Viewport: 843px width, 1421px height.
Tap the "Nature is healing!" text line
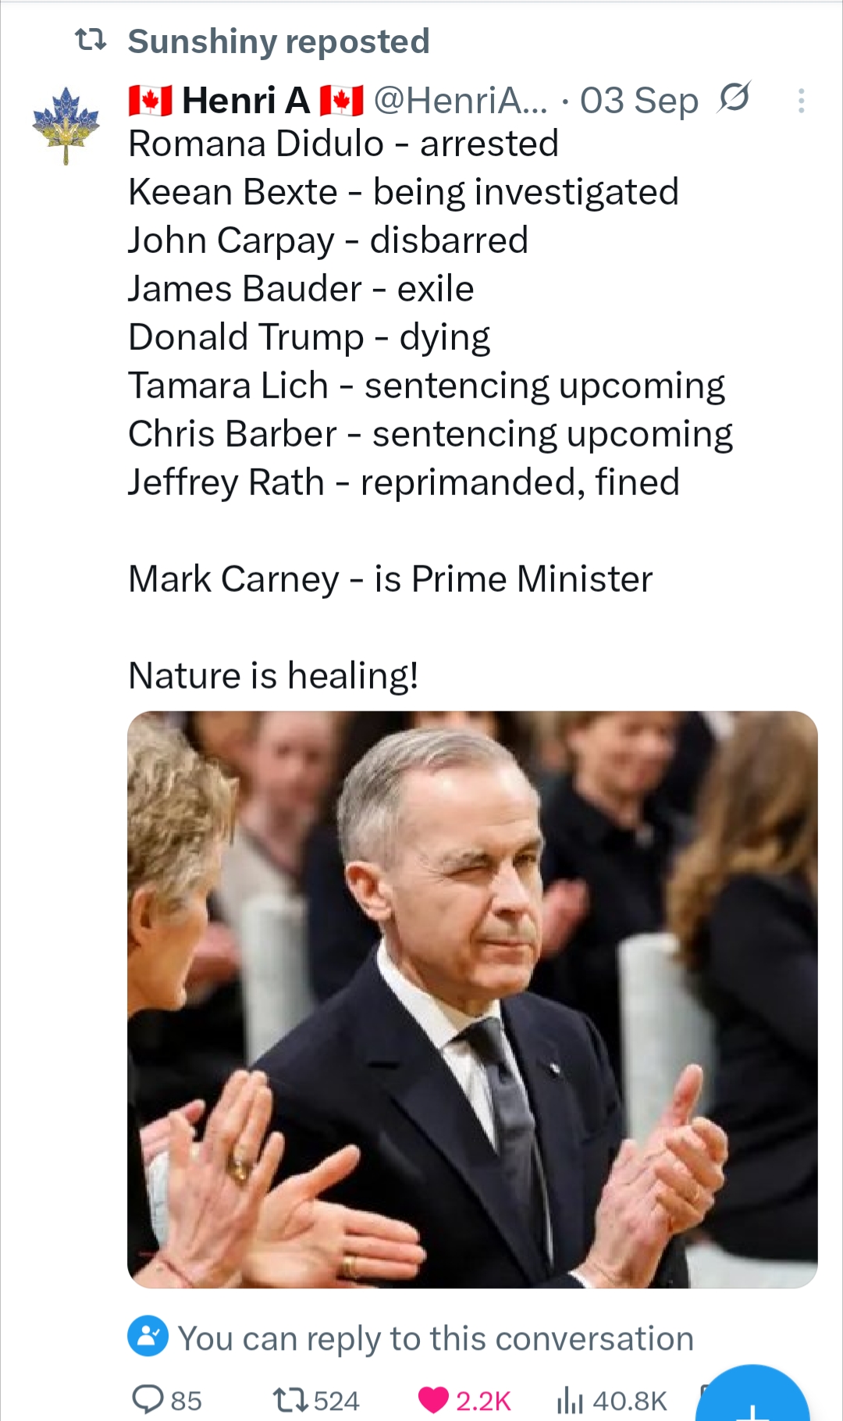273,675
